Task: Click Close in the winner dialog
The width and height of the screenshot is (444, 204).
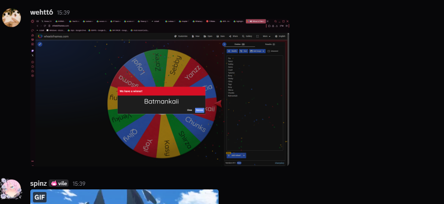Action: click(189, 110)
